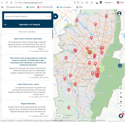Open the ARCA bookmark

[80, 7]
